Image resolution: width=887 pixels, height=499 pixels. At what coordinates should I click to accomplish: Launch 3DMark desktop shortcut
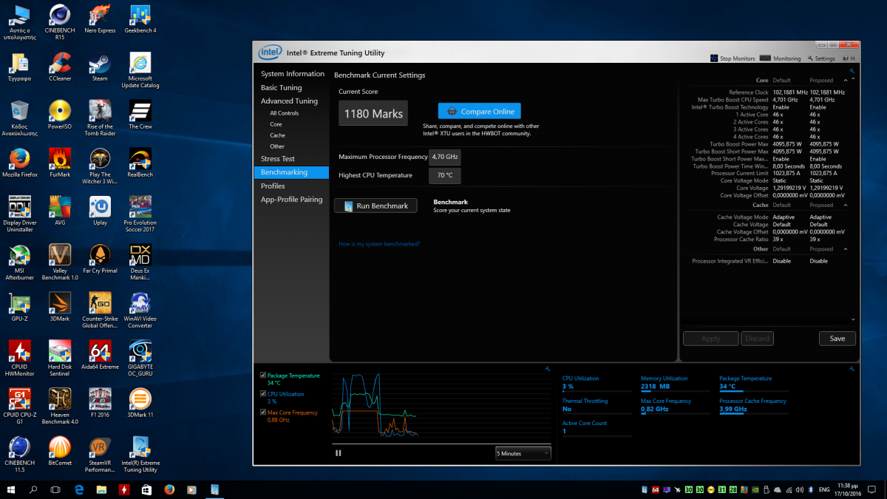click(x=60, y=307)
